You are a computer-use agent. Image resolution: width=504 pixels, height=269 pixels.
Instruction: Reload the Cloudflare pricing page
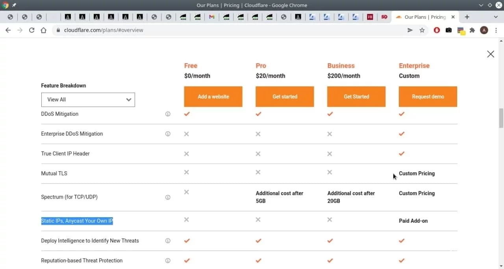click(31, 30)
